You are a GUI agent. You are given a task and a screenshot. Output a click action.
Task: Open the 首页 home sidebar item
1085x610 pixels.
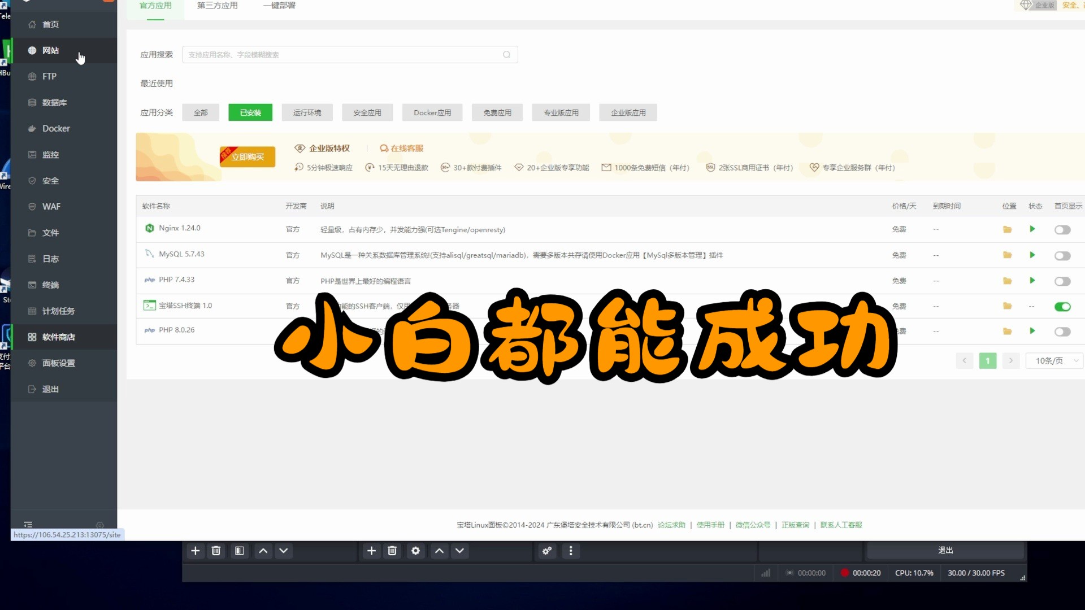63,24
